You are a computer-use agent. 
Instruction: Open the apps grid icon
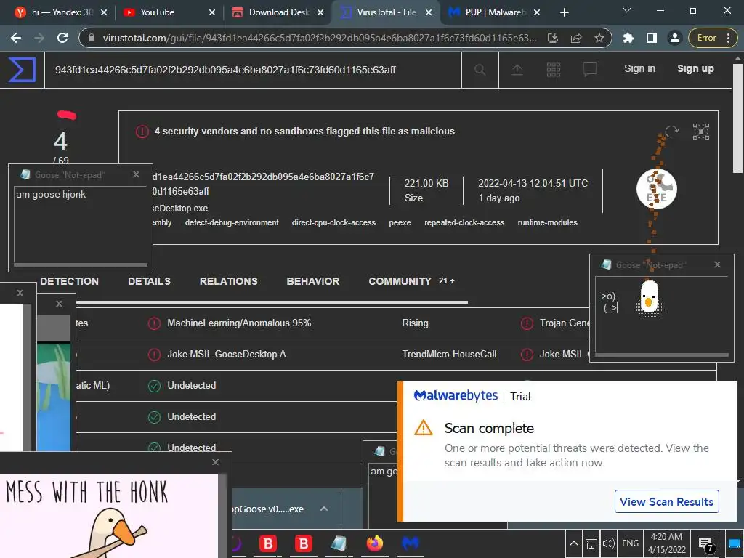pyautogui.click(x=553, y=70)
